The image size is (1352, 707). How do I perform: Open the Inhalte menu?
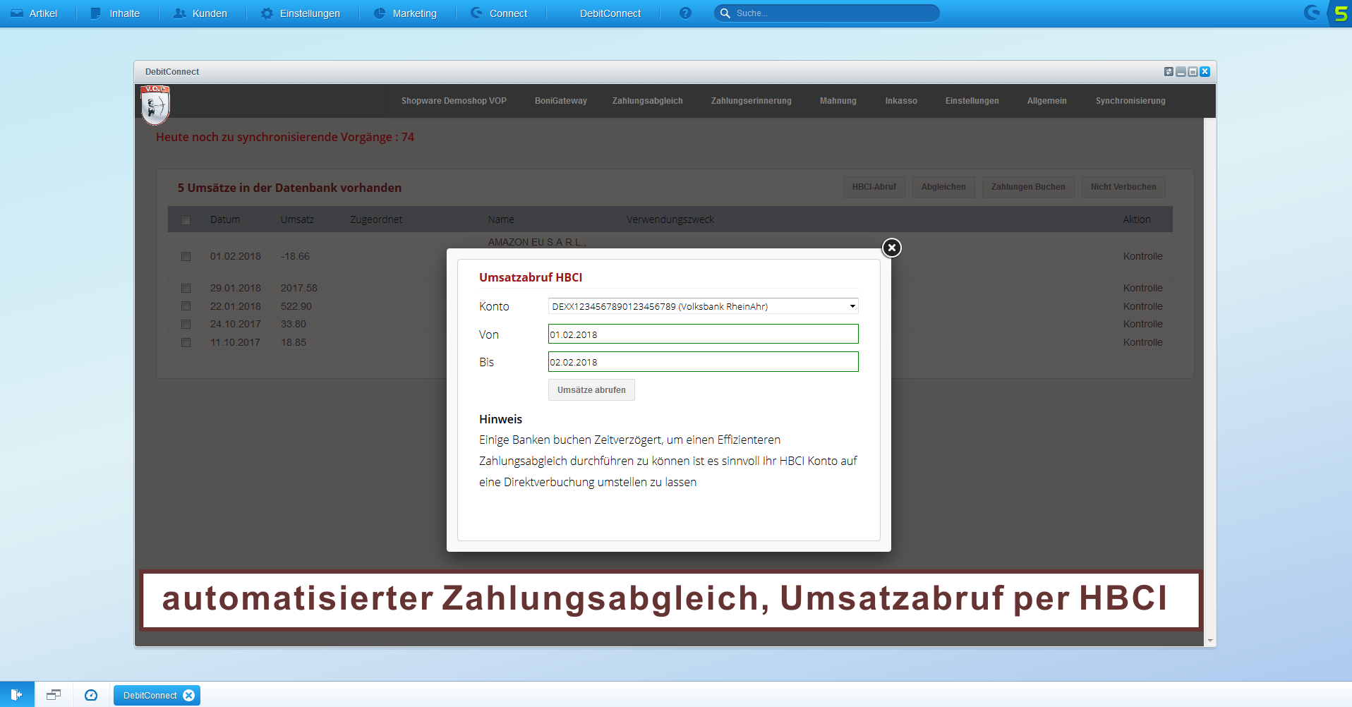coord(115,13)
